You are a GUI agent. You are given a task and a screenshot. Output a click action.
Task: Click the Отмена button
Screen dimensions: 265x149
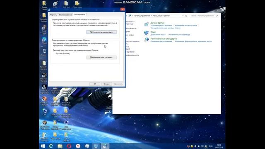pos(106,84)
